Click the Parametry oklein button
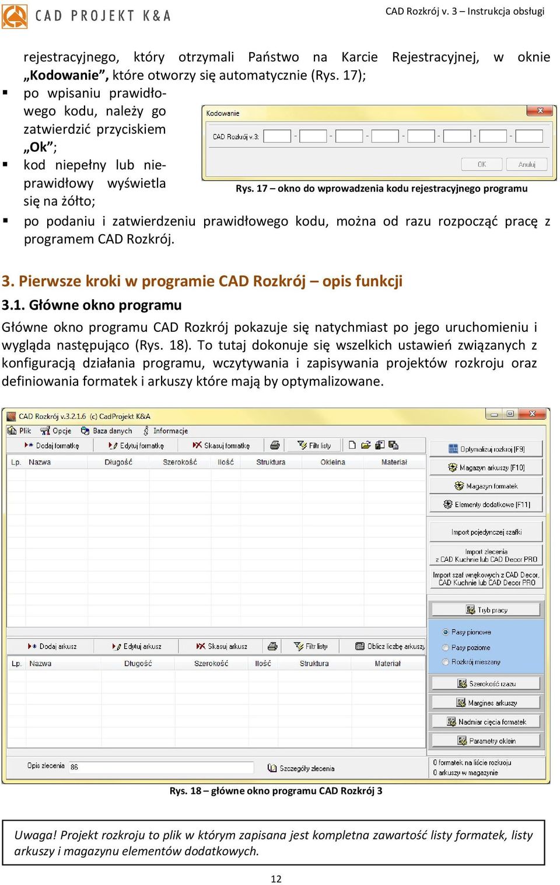Viewport: 560px width, 885px height. 486,740
